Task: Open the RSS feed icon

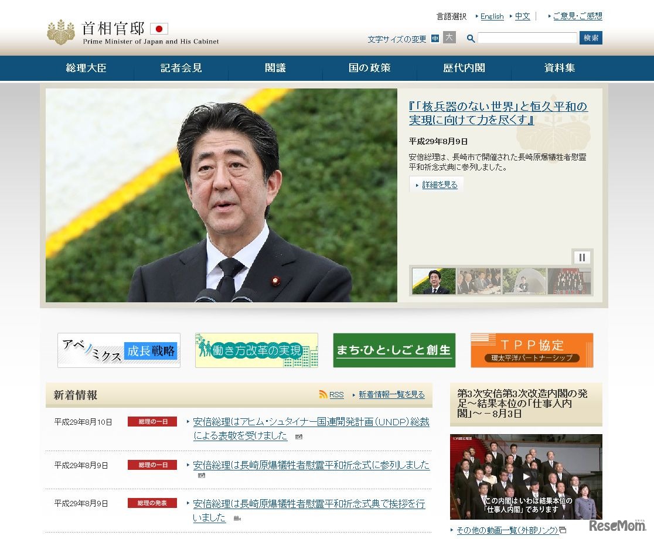Action: pyautogui.click(x=323, y=394)
